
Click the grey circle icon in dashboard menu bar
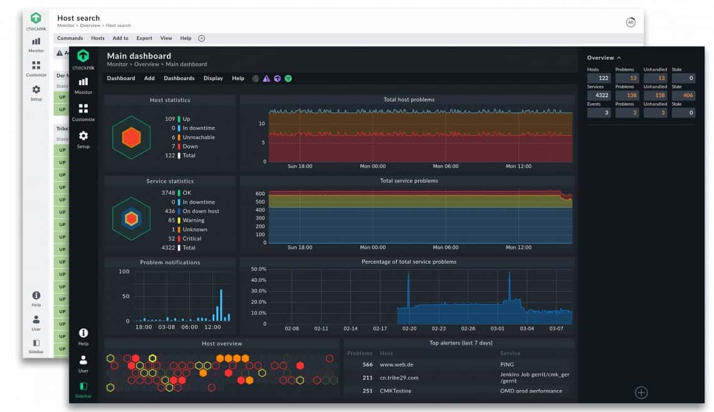(256, 79)
